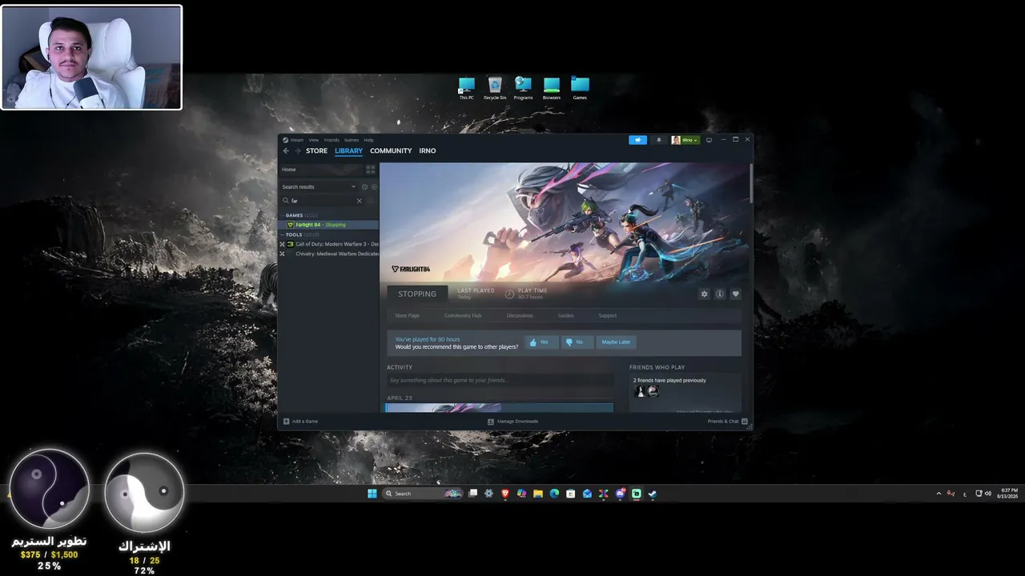Open the Help menu

point(368,140)
